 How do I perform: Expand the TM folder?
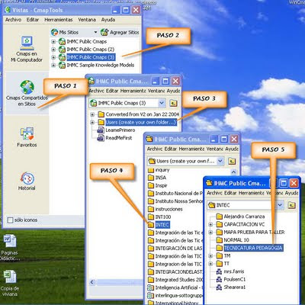[210, 256]
